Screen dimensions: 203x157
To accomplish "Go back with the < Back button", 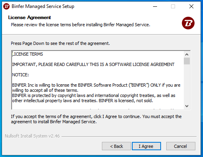I will click(116, 146).
